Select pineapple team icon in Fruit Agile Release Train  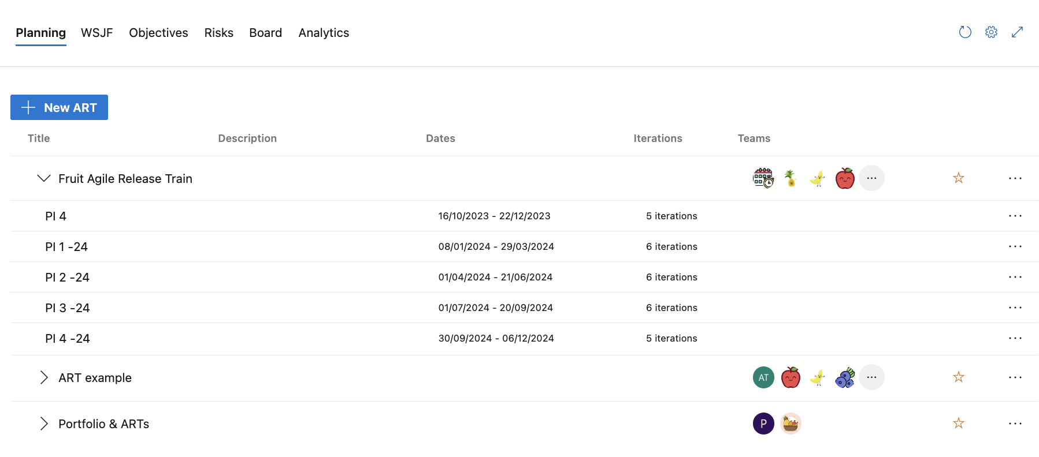(790, 178)
